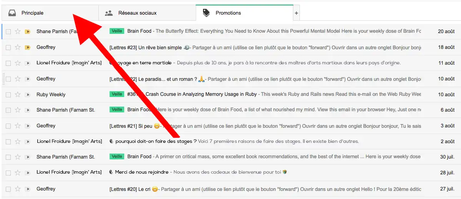This screenshot has height=199, width=461.
Task: Click the '2 août' date
Action: 448,142
